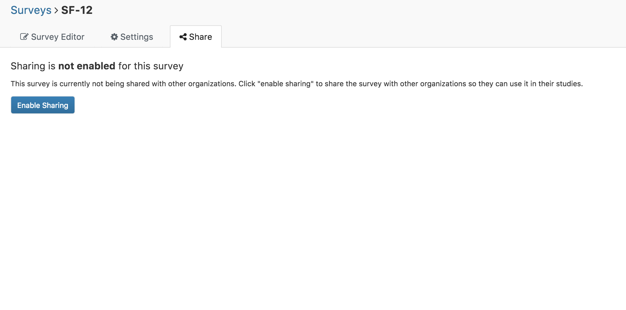Open the Survey Editor pencil icon

tap(24, 37)
